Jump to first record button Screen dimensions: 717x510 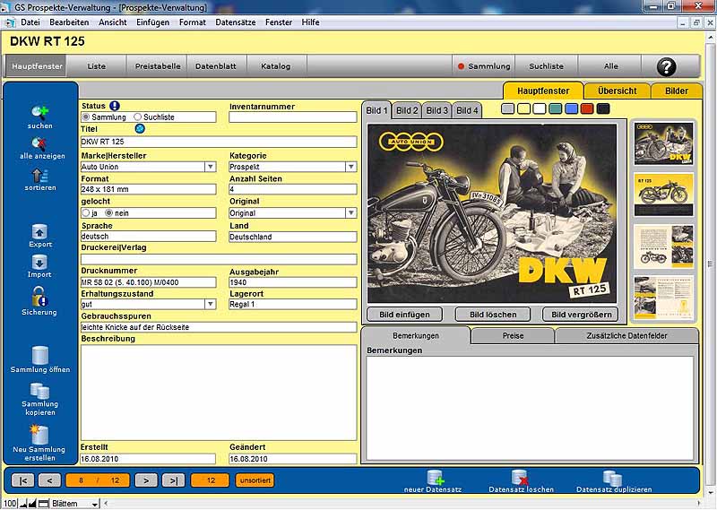(22, 480)
